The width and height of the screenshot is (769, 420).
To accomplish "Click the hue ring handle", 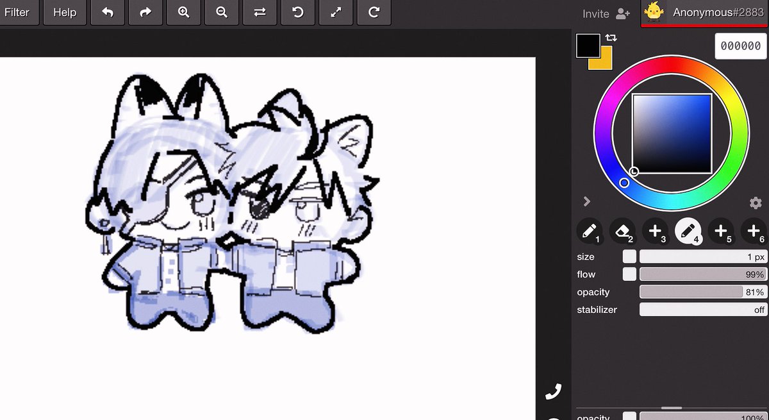I will point(624,183).
